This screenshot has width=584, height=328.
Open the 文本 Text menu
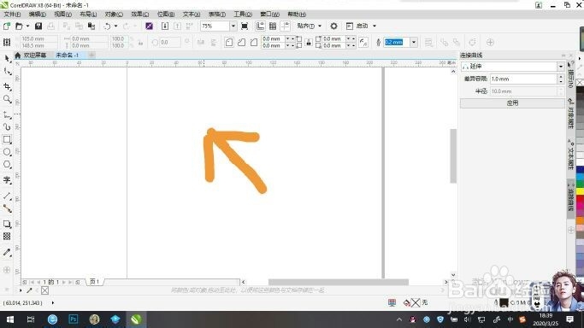point(191,15)
